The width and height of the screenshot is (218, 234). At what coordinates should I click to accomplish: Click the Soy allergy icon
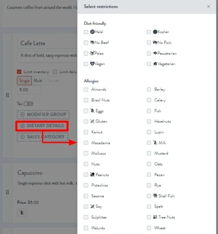pyautogui.click(x=92, y=206)
